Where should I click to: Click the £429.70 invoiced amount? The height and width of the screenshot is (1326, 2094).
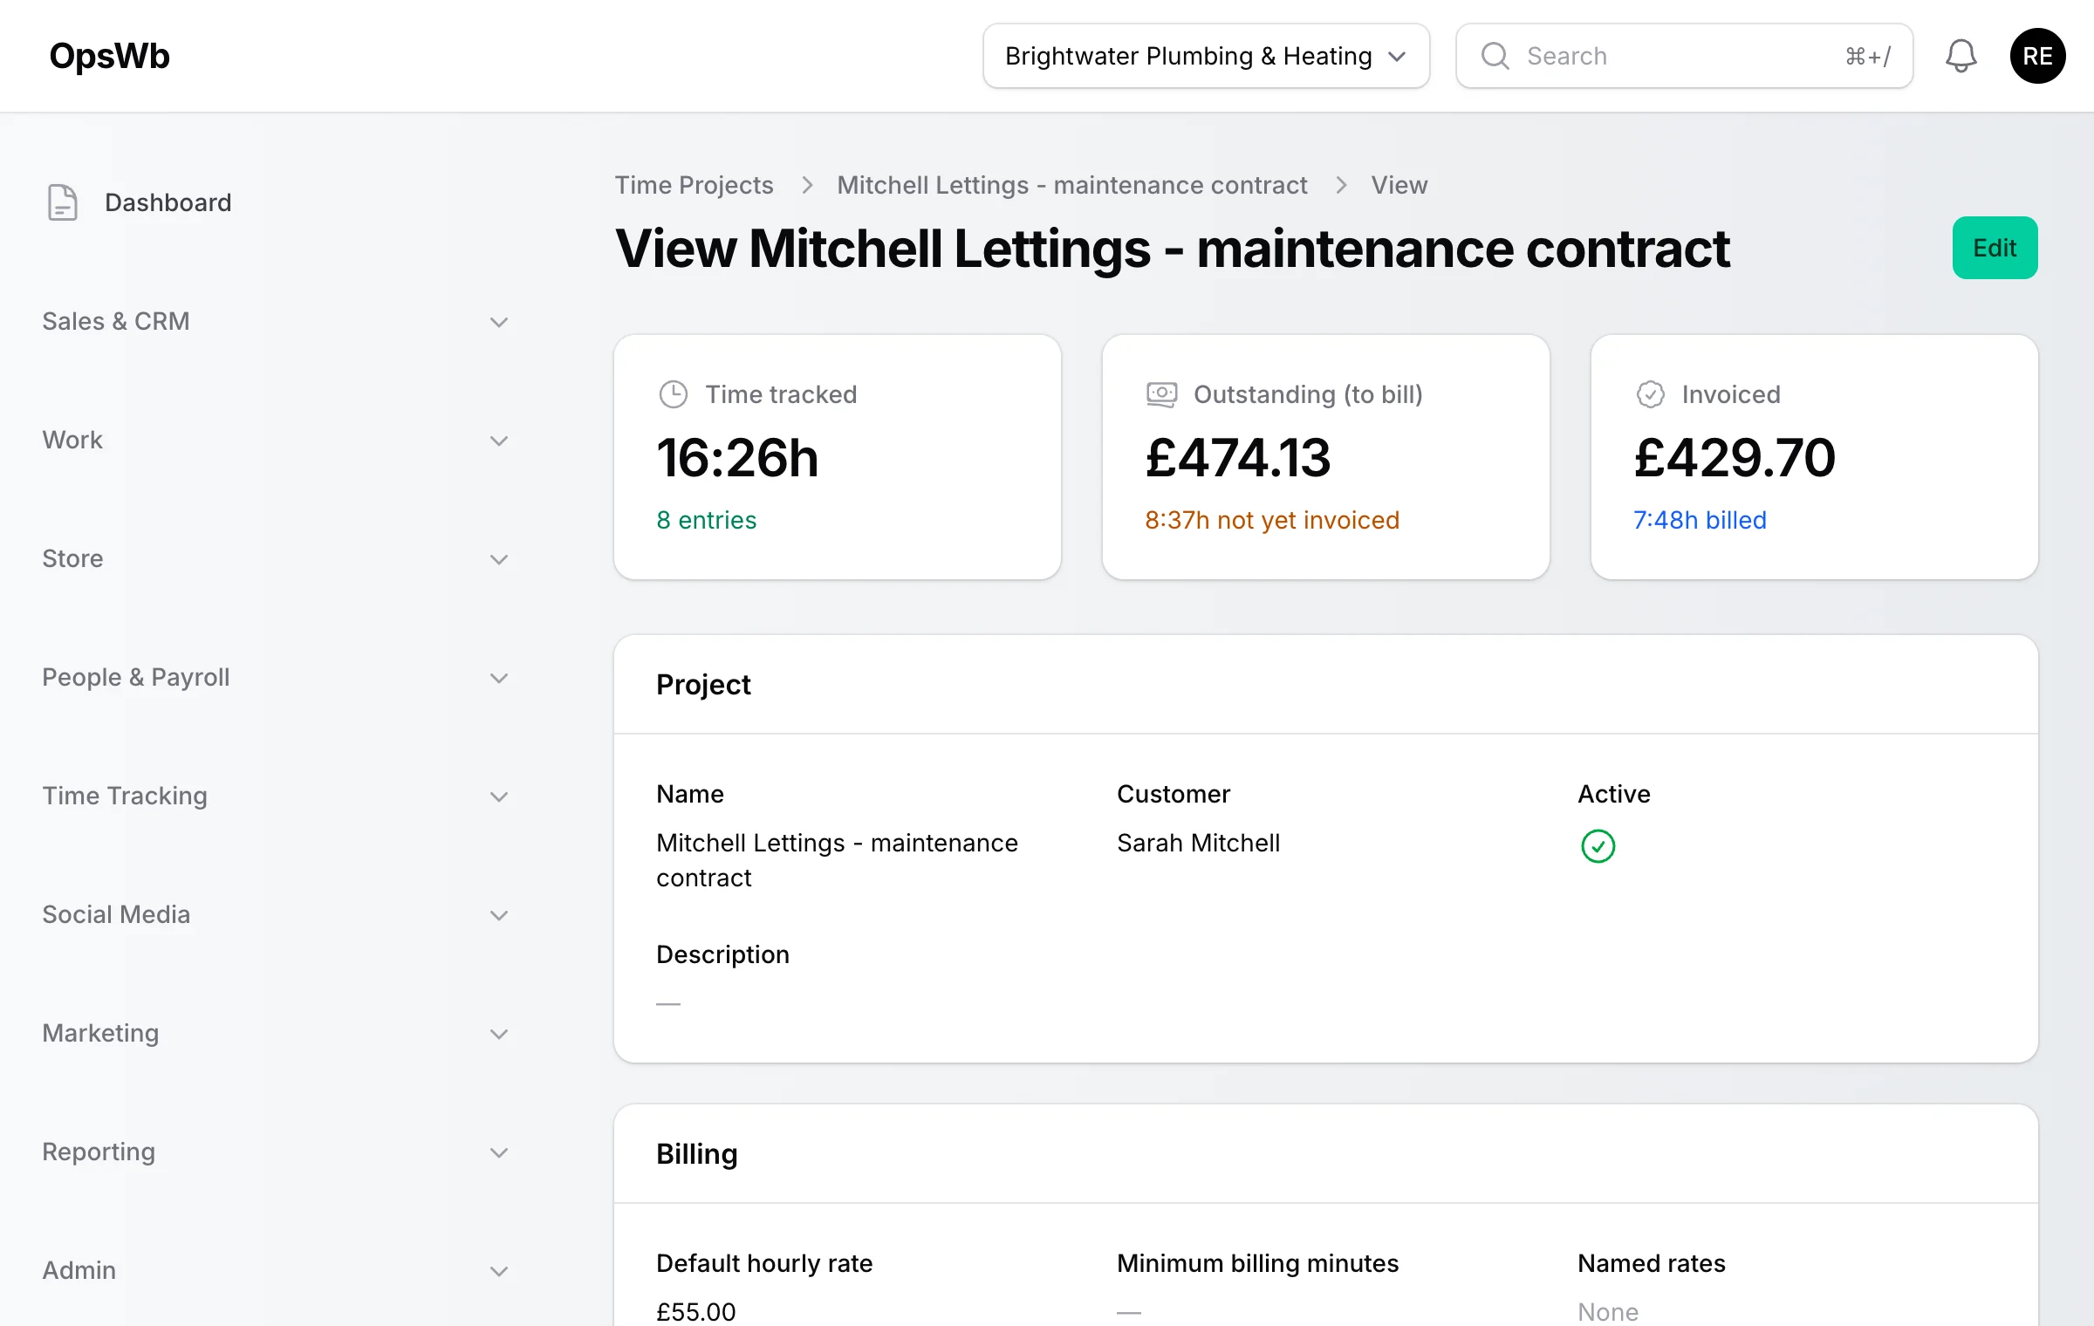point(1734,457)
